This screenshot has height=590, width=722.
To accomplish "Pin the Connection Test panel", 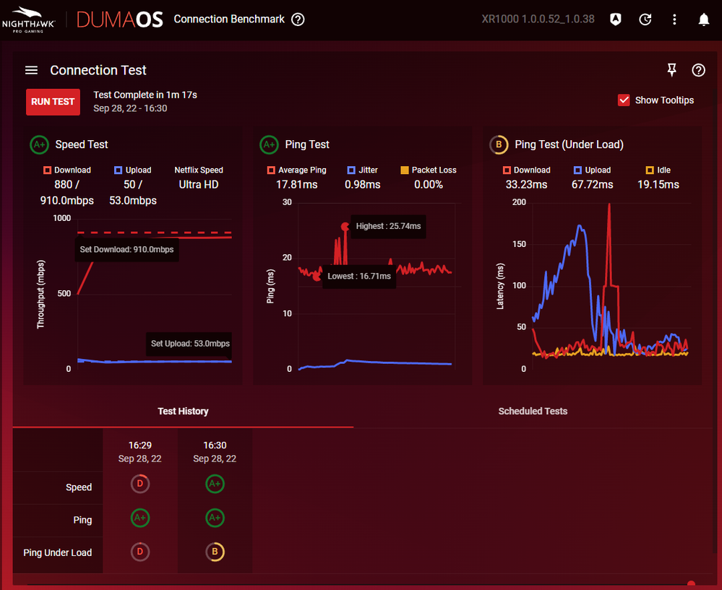I will pos(671,70).
